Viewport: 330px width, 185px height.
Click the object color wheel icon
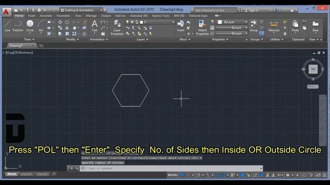(x=212, y=22)
